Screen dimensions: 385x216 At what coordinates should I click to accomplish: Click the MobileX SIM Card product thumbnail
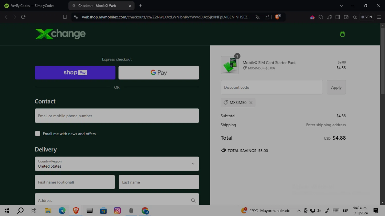point(230,65)
